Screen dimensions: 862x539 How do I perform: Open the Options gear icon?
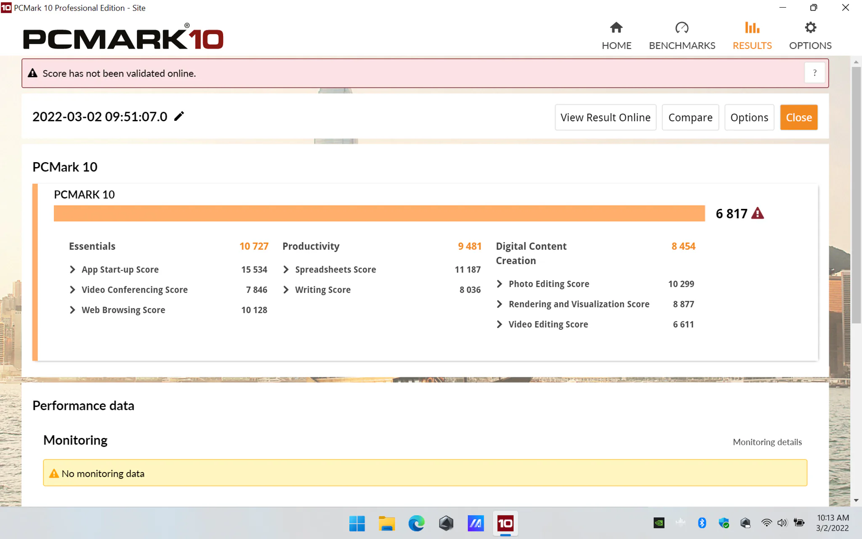pos(810,28)
